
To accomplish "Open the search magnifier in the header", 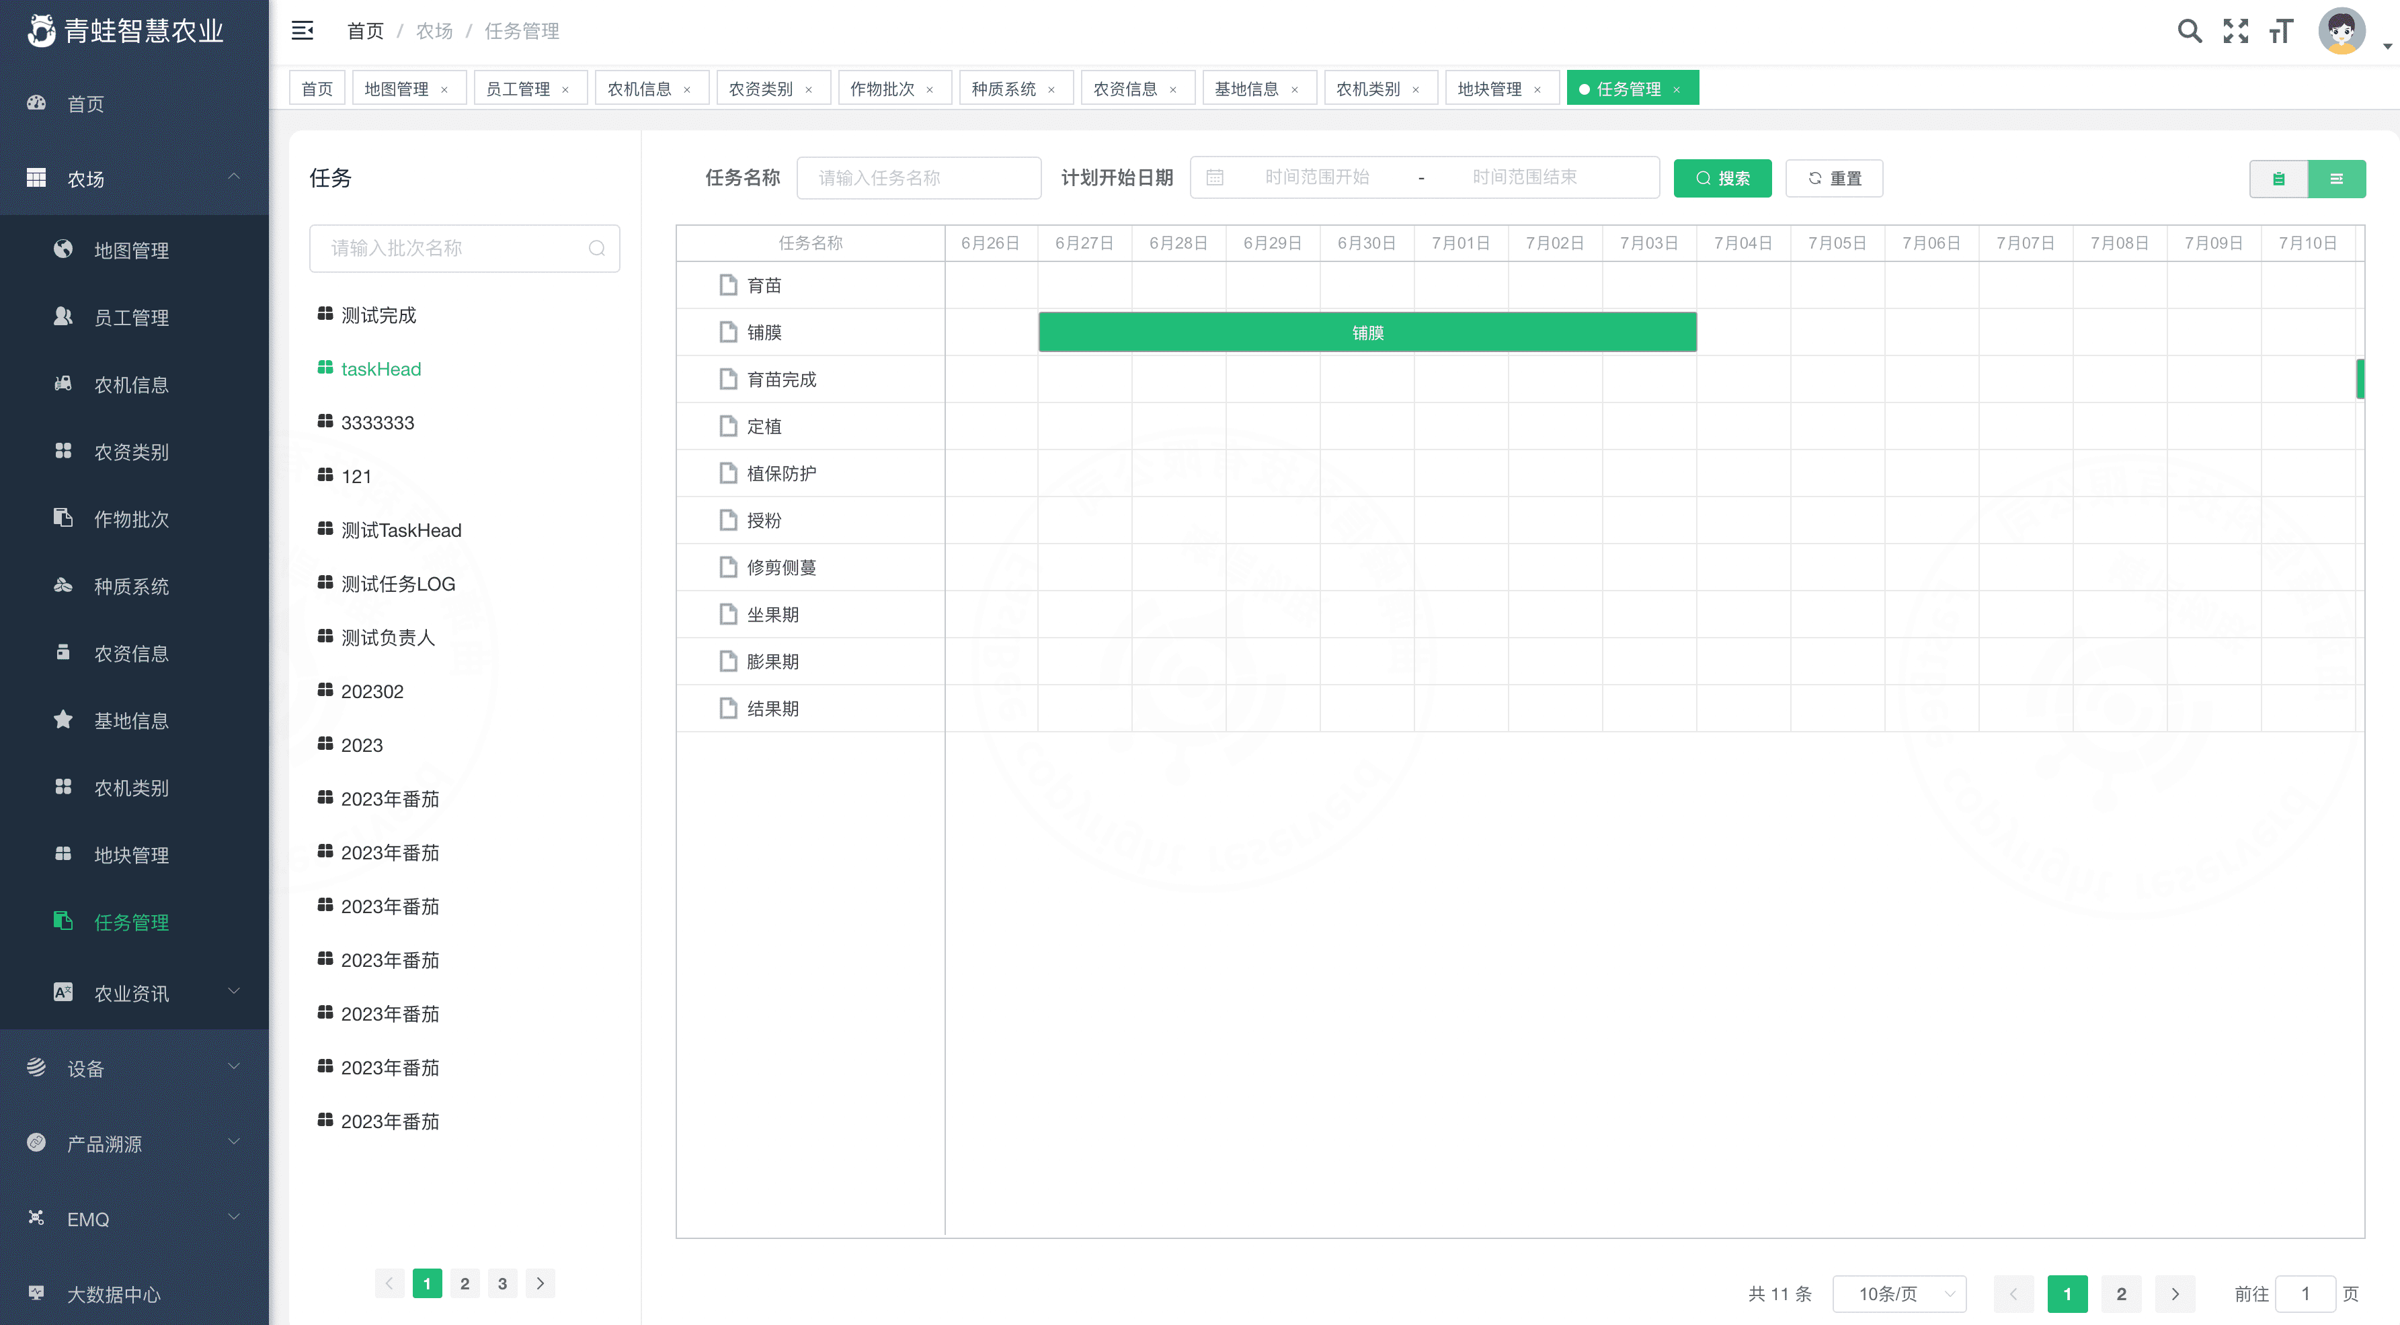I will [x=2190, y=31].
